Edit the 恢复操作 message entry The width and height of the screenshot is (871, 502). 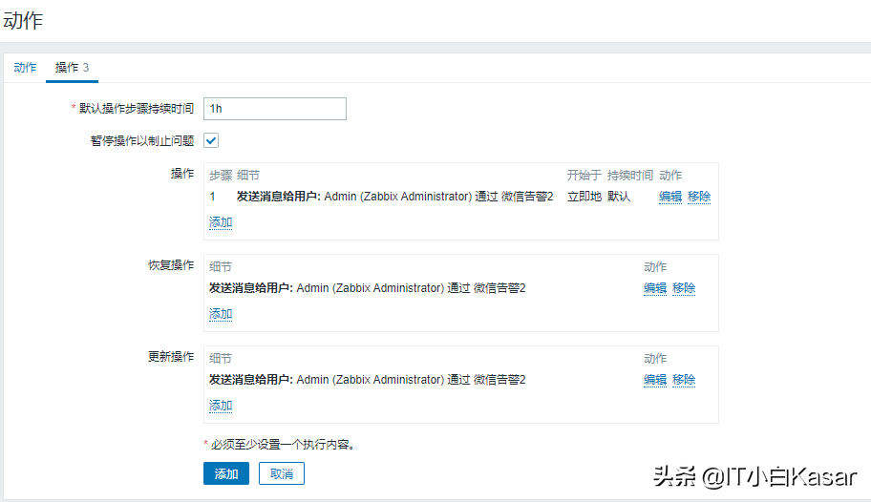(655, 288)
